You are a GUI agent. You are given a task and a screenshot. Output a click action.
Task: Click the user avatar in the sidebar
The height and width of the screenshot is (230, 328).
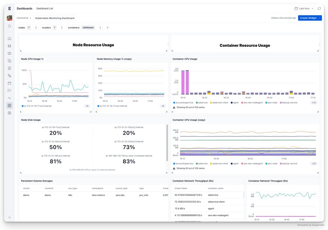(x=9, y=18)
